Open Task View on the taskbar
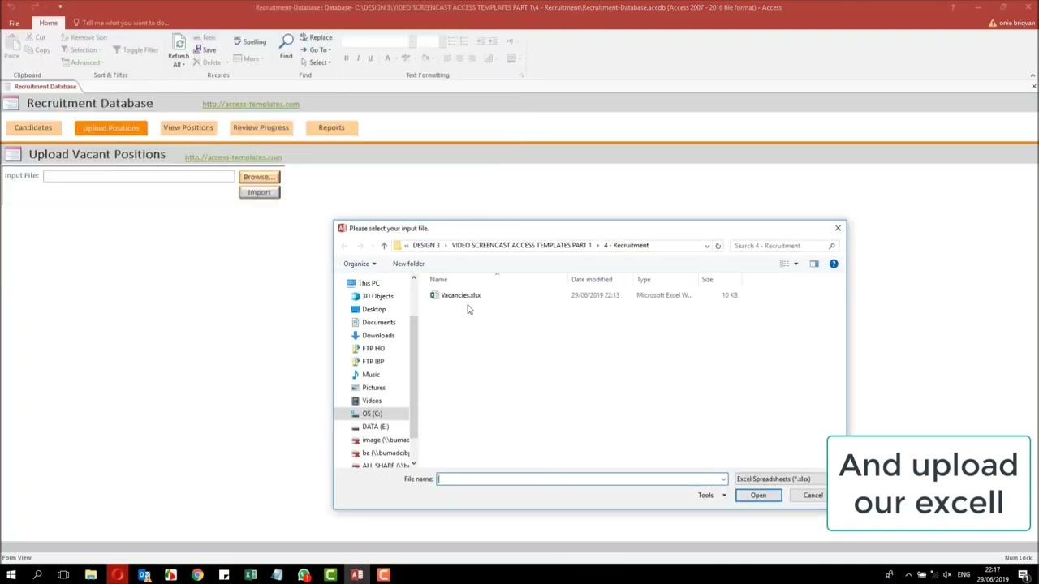The width and height of the screenshot is (1039, 584). tap(63, 575)
